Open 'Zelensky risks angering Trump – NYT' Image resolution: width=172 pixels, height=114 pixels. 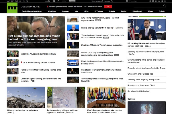click(144, 79)
